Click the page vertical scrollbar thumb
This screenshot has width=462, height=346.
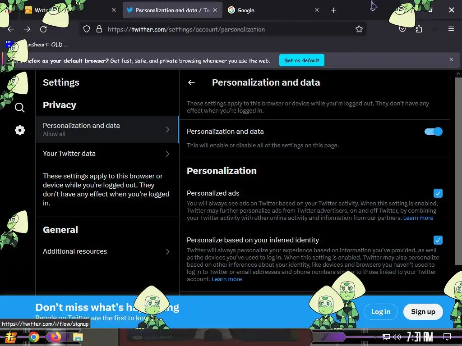pyautogui.click(x=458, y=171)
